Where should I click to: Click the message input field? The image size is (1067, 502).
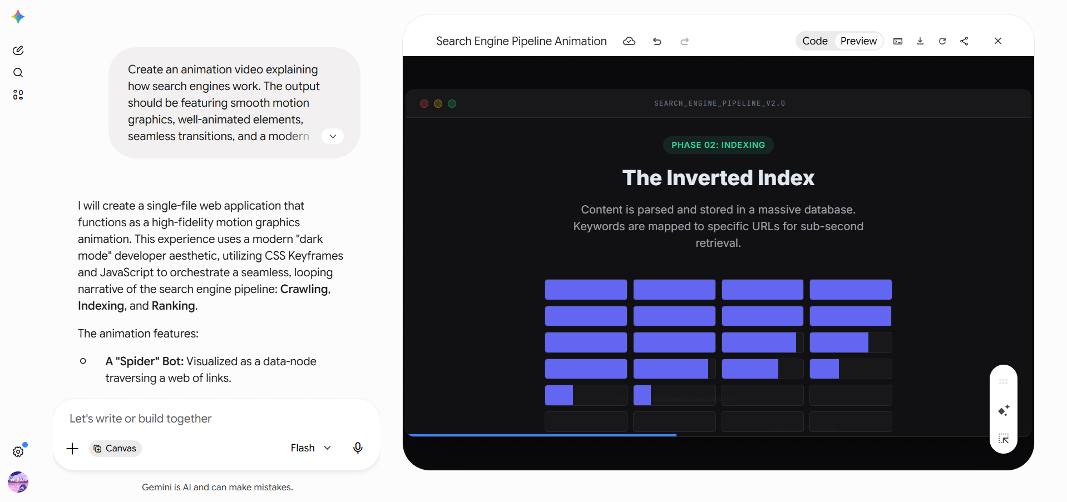pyautogui.click(x=216, y=419)
